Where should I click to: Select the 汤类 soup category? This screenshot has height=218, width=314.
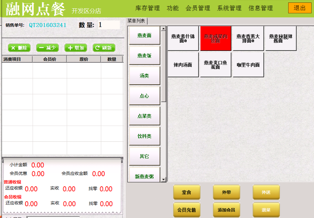point(144,75)
